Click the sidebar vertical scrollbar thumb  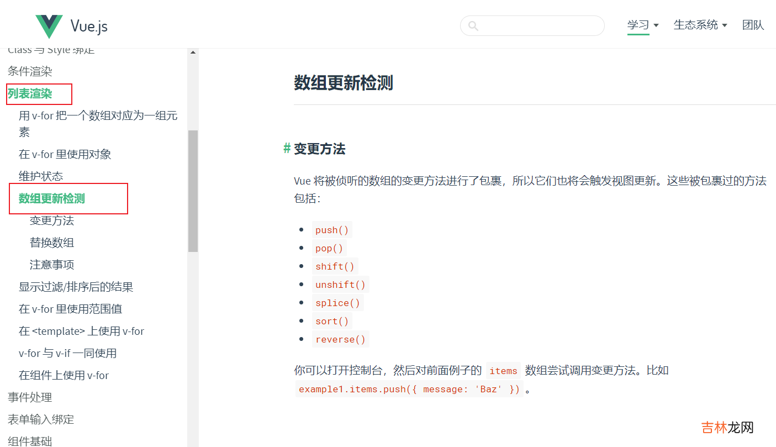(193, 191)
